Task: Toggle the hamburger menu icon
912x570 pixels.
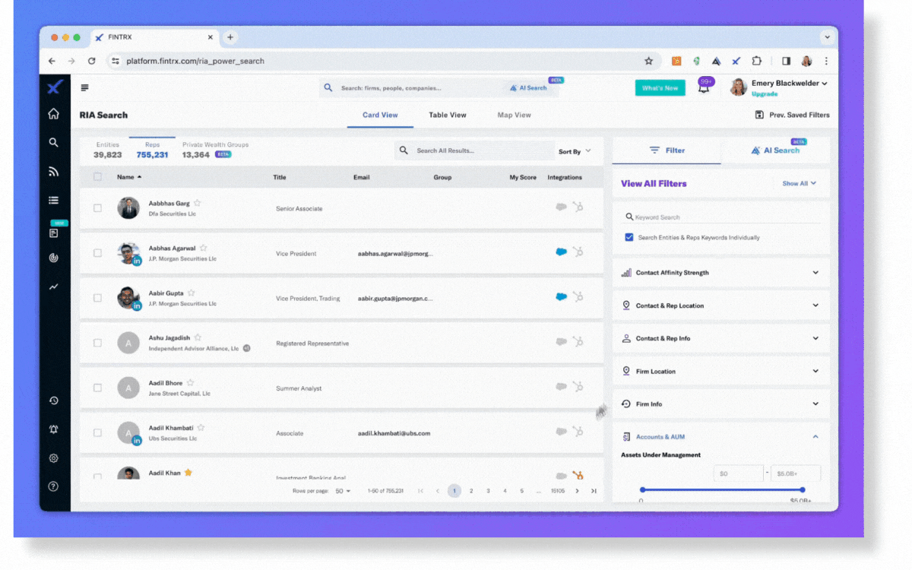Action: point(84,87)
